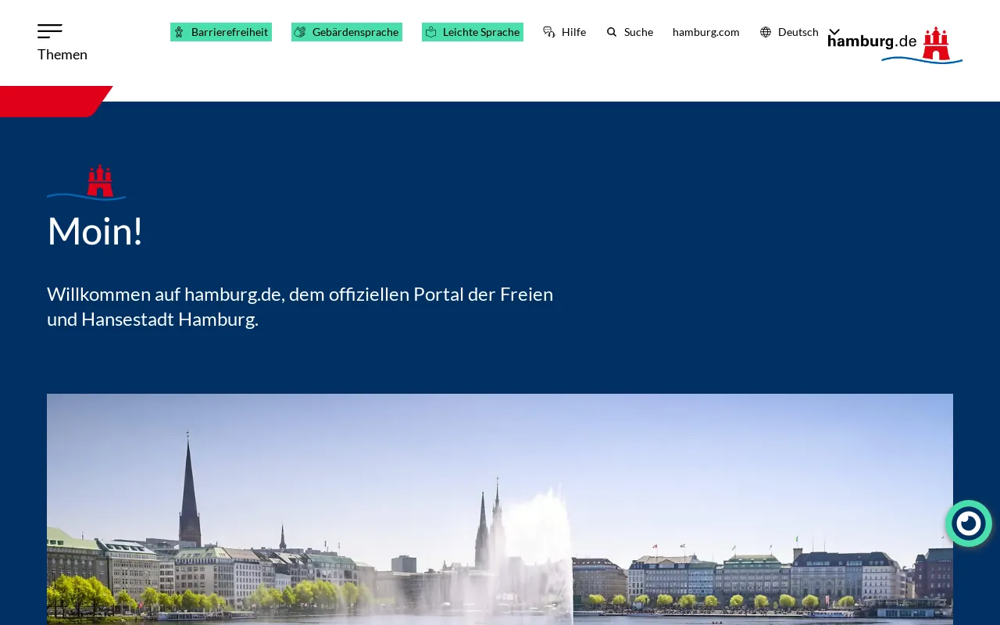
Task: Open the Hilfe help link
Action: [x=565, y=32]
